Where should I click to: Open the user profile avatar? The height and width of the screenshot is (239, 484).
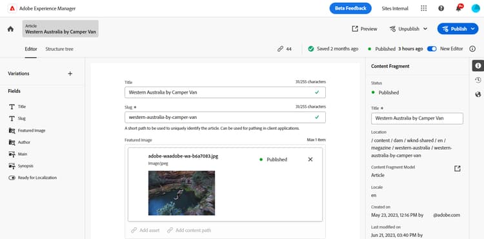coord(476,8)
